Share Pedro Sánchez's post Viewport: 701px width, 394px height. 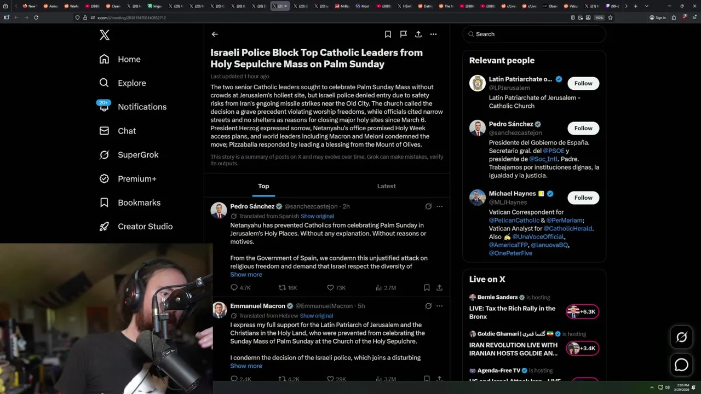[439, 287]
